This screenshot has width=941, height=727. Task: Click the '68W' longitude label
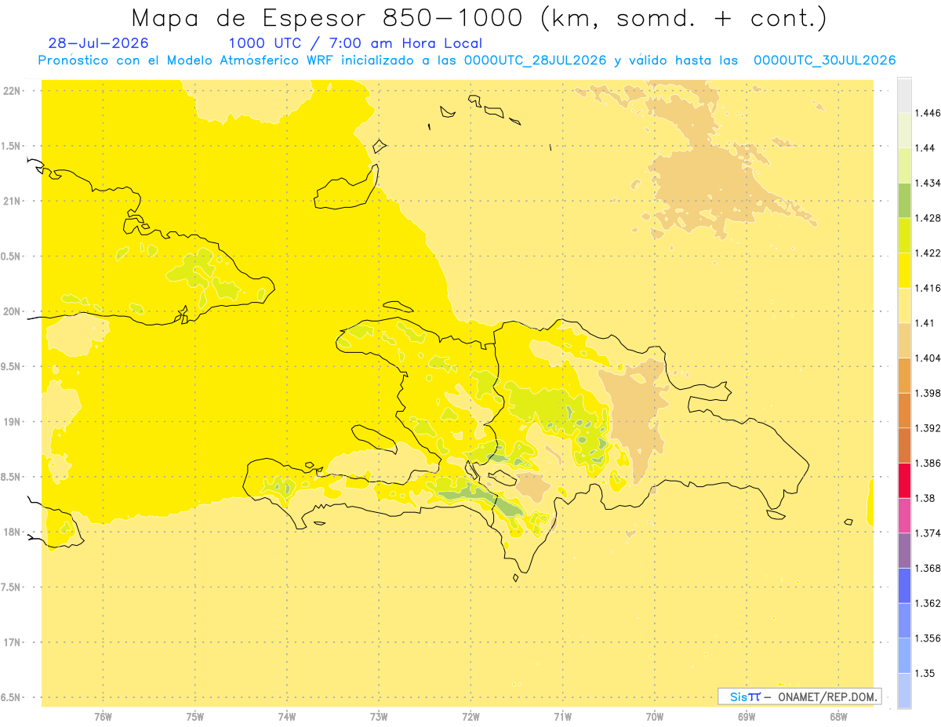click(x=838, y=715)
